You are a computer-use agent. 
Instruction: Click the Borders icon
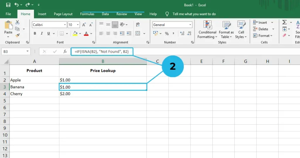point(62,33)
